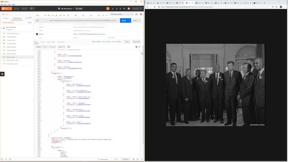Click the environment quick look eye icon
The image size is (288, 162).
[136, 14]
